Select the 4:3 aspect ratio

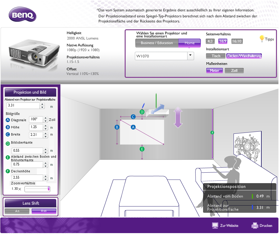click(x=210, y=41)
